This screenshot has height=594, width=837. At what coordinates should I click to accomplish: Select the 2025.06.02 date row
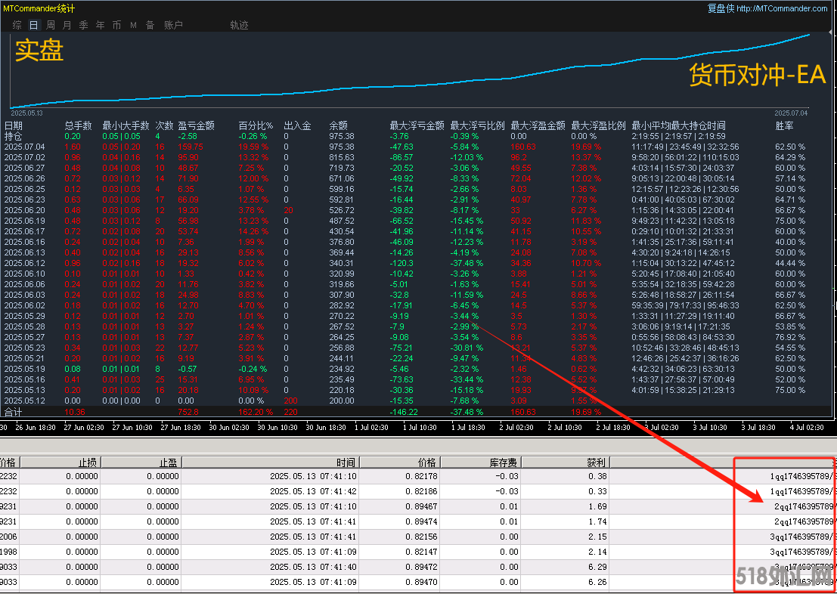point(24,305)
